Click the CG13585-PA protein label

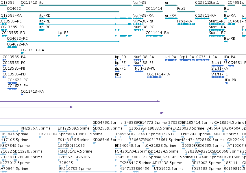(x=14, y=57)
